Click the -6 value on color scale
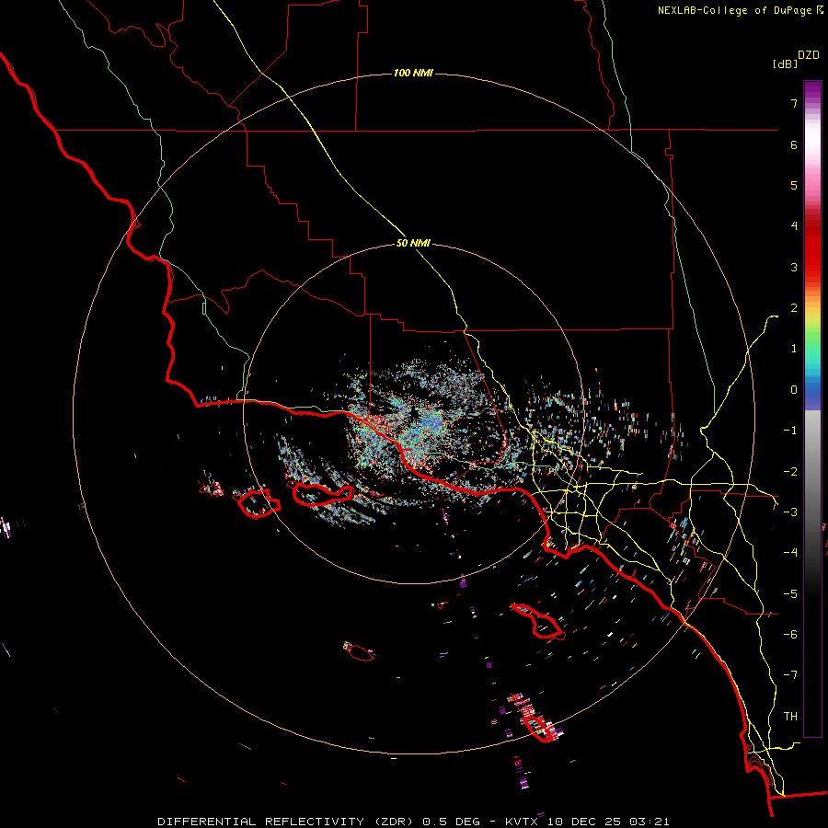 (x=790, y=635)
